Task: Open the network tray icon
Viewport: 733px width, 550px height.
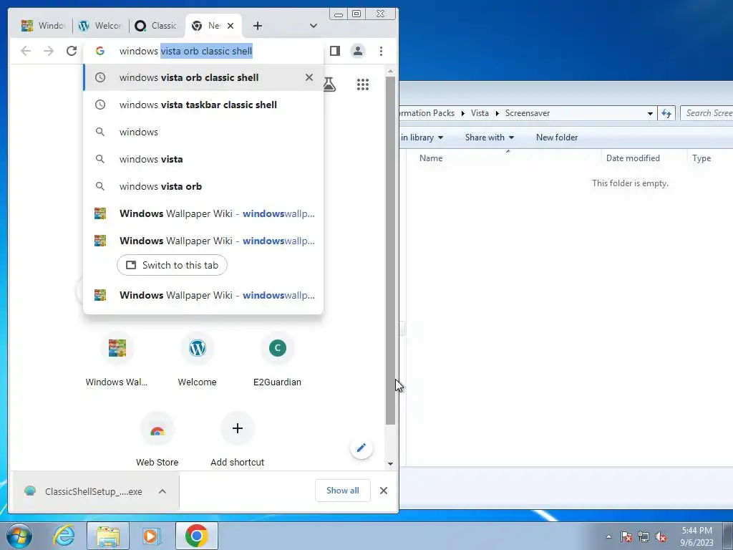Action: coord(644,536)
